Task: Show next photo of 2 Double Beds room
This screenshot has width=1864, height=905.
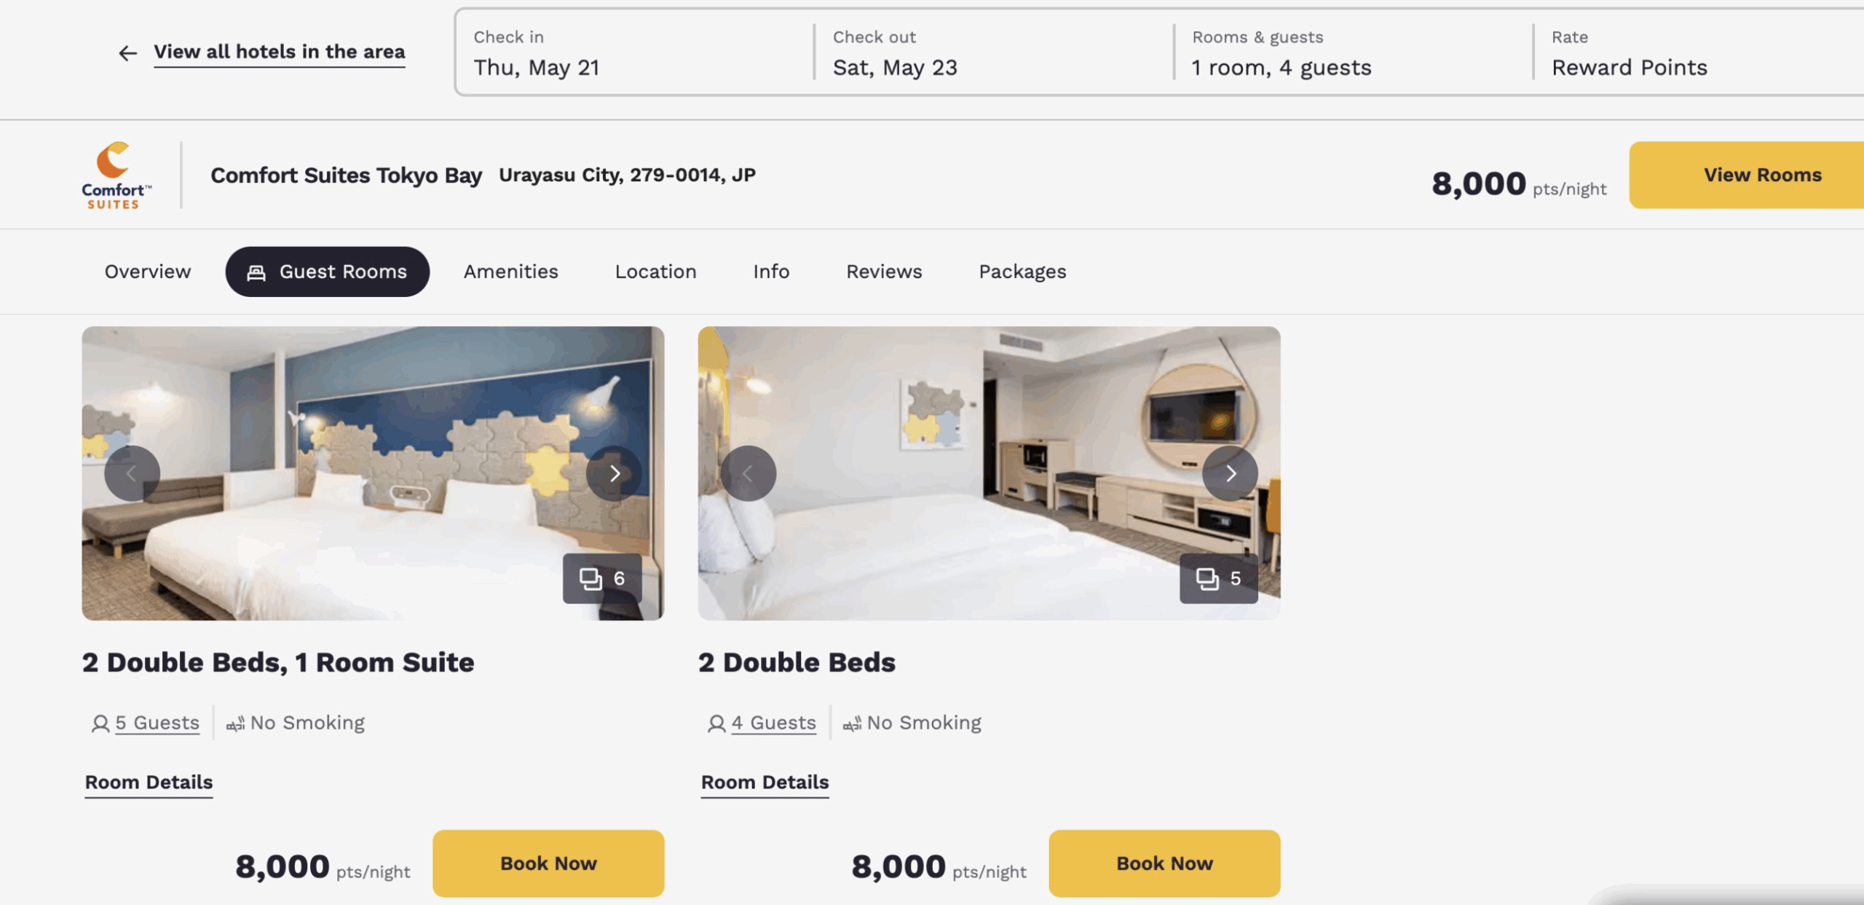Action: tap(1230, 473)
